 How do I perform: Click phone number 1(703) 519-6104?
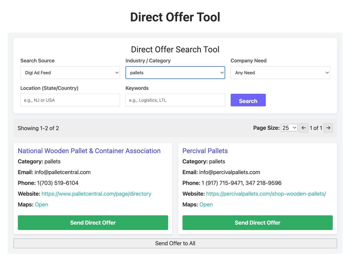(58, 183)
